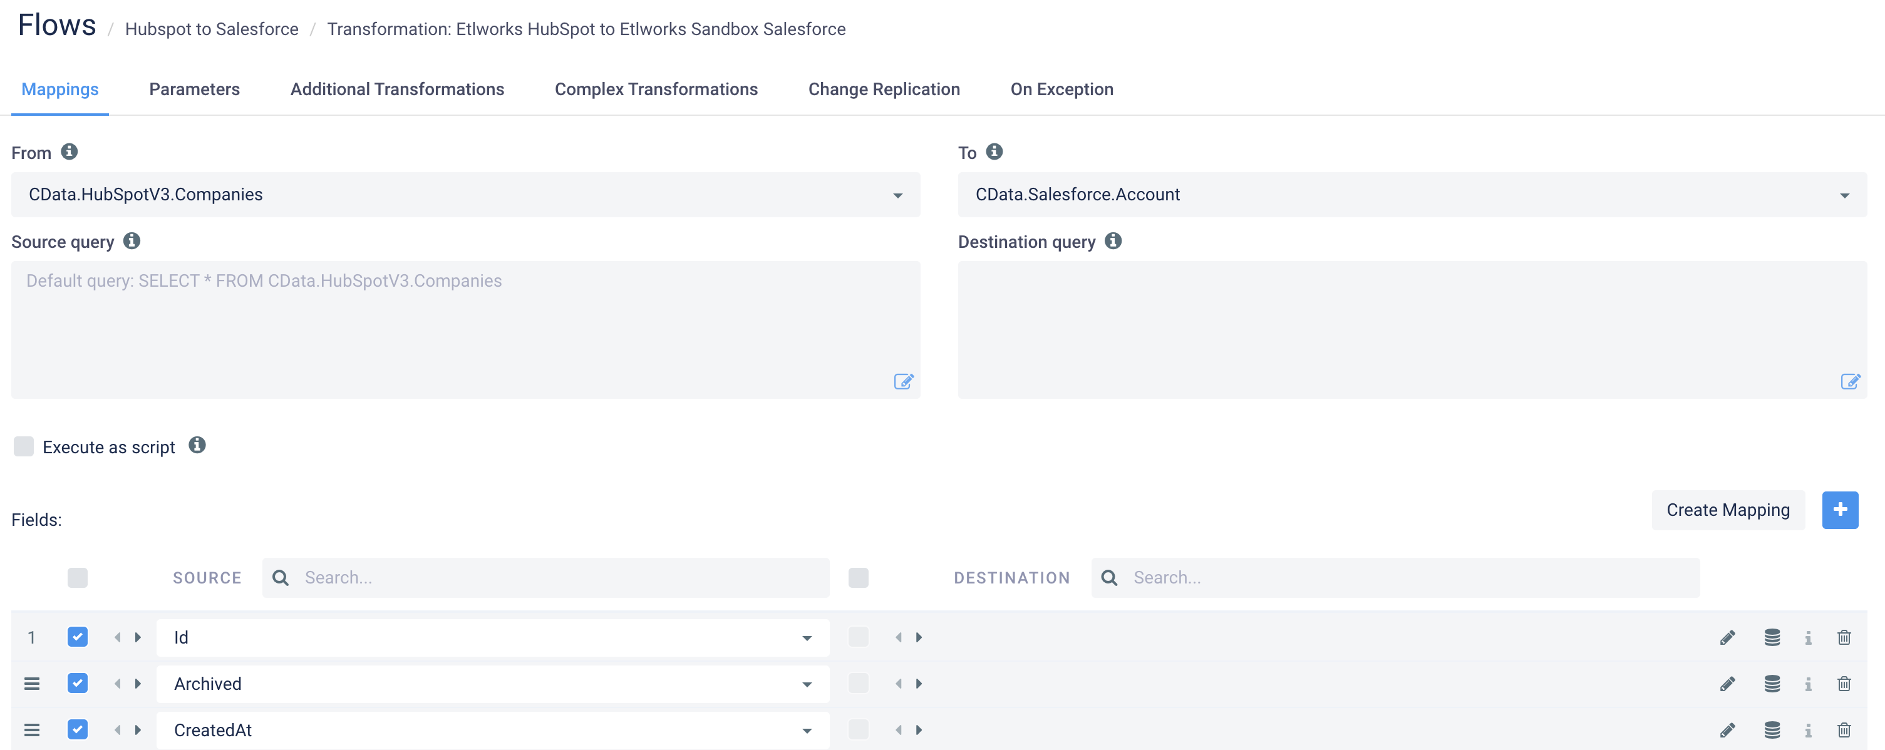Image resolution: width=1885 pixels, height=750 pixels.
Task: Check the destination checkbox in CreatedAt row
Action: click(x=859, y=729)
